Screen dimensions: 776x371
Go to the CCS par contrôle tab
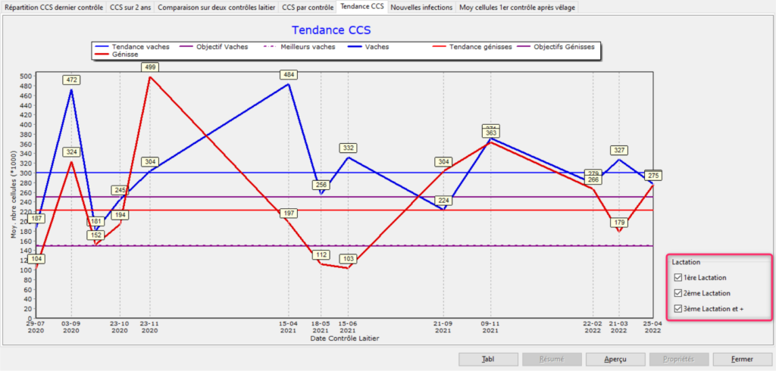pos(308,7)
